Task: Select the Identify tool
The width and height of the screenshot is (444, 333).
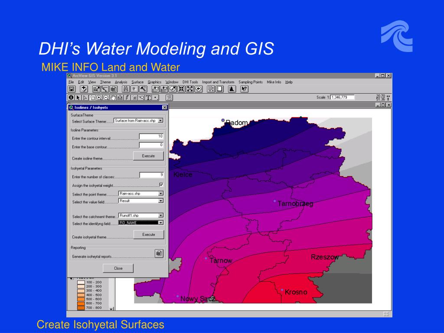Action: (71, 98)
